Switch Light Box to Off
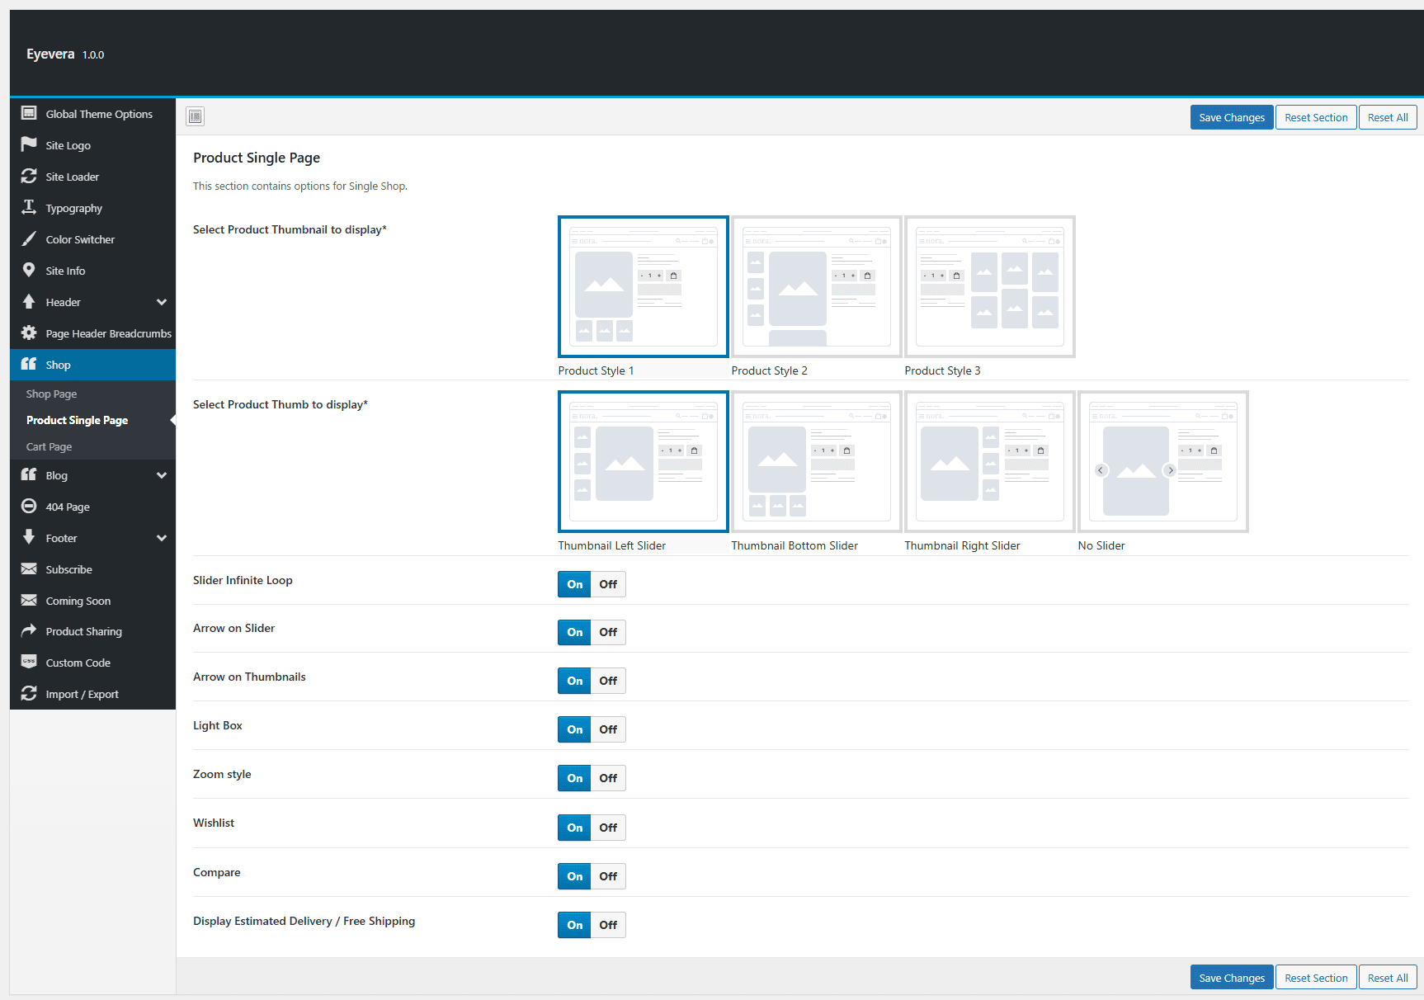1424x1000 pixels. 608,729
